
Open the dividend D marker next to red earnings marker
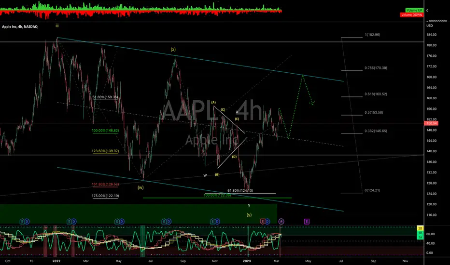[x=267, y=222]
